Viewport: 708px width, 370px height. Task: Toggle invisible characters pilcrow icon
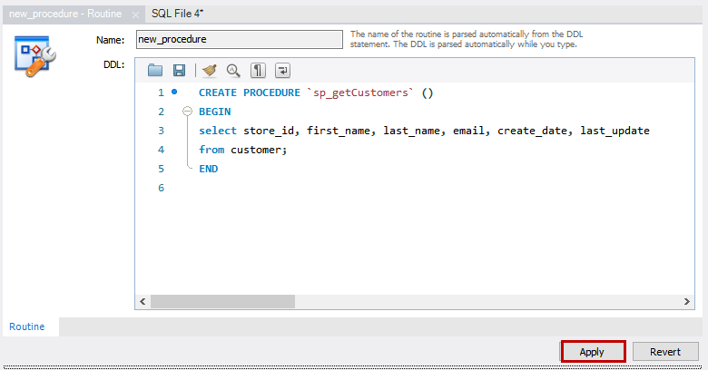point(259,71)
